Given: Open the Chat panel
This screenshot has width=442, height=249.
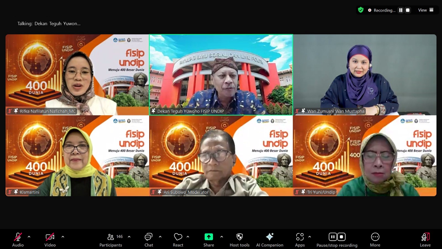Looking at the screenshot, I should [x=149, y=240].
